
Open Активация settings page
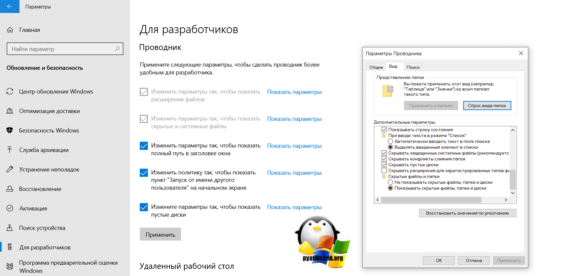[x=33, y=208]
